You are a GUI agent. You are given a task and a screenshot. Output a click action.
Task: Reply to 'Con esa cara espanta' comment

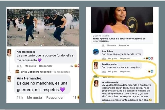click(x=125, y=71)
